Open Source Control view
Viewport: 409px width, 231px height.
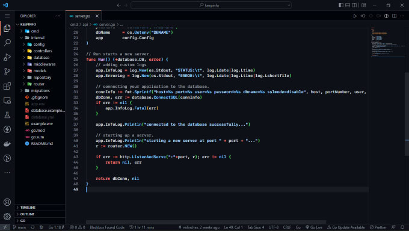(7, 71)
